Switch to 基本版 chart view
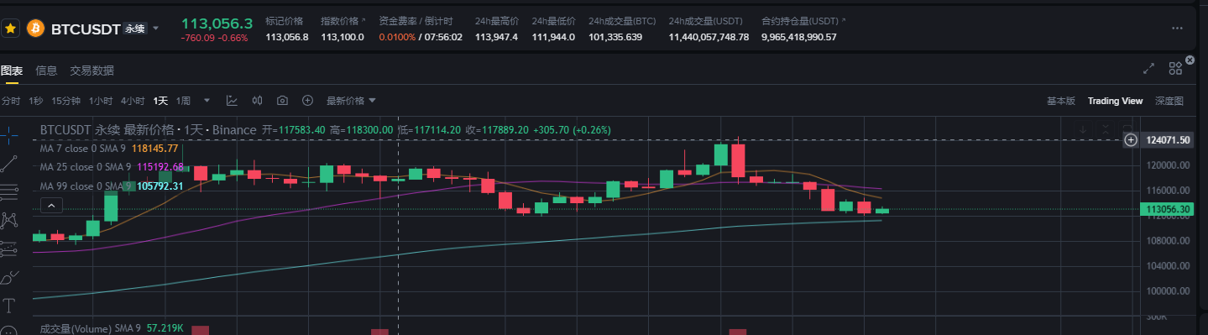The width and height of the screenshot is (1208, 335). [1060, 101]
